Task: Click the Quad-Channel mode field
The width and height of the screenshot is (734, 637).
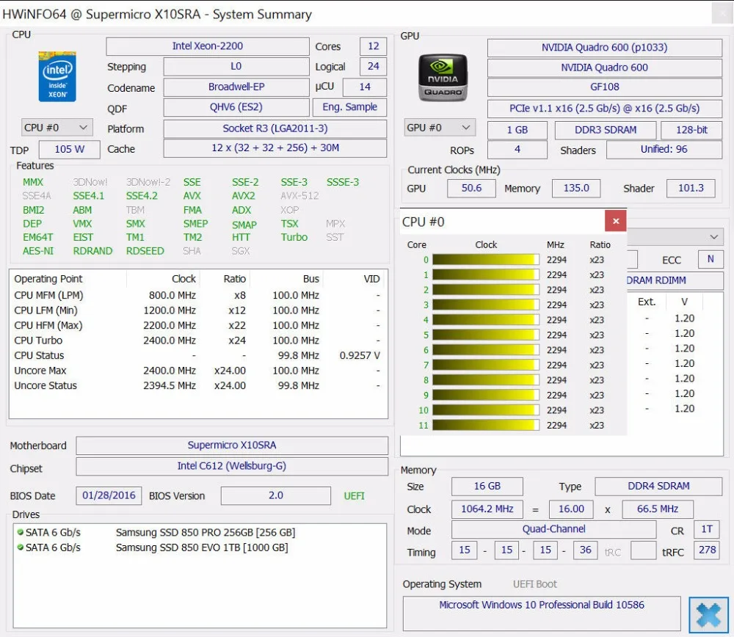Action: tap(553, 529)
